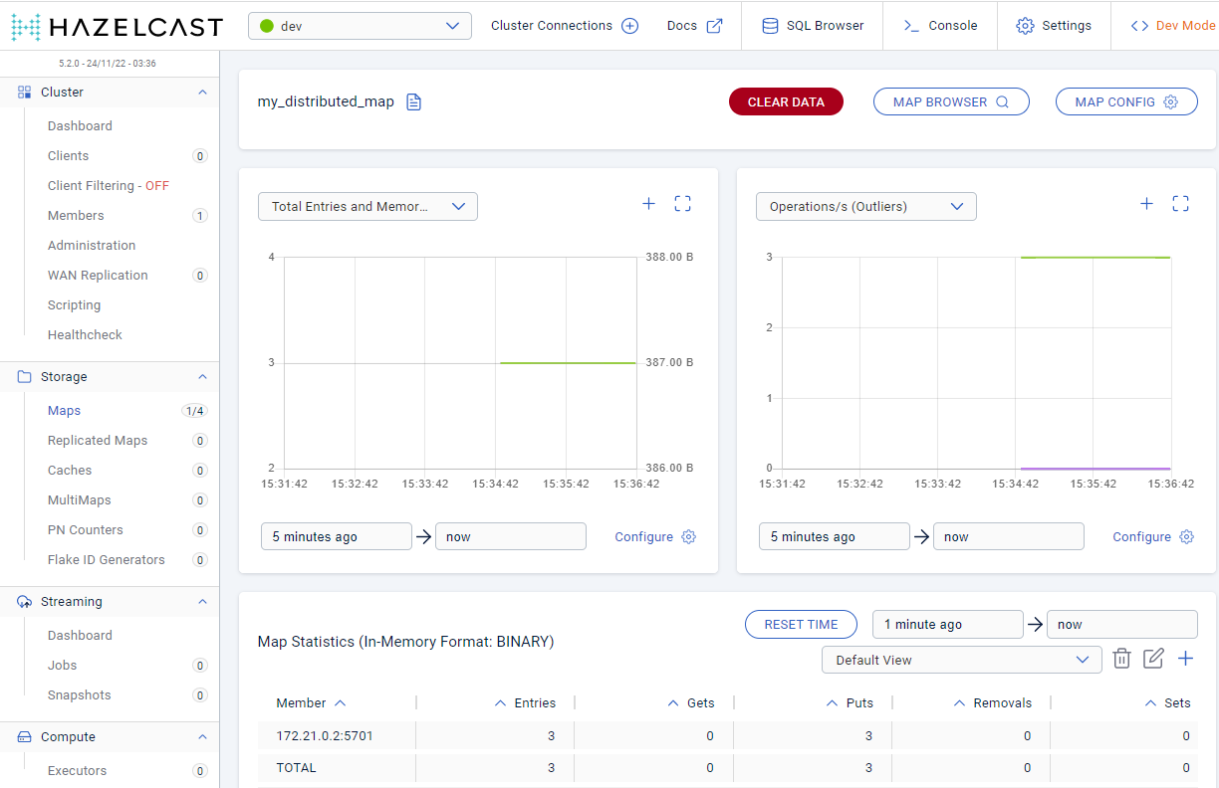
Task: Open Client Filtering OFF setting
Action: pyautogui.click(x=108, y=186)
